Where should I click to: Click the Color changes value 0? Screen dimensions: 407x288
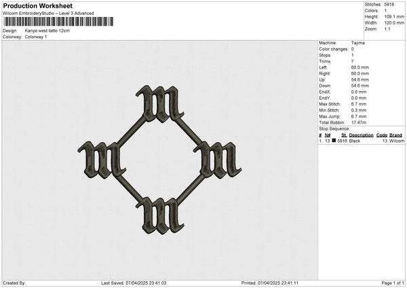[353, 49]
